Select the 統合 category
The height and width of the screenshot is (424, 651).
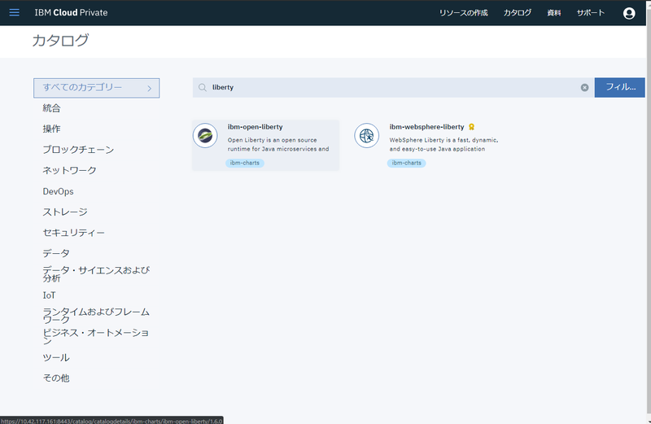51,108
